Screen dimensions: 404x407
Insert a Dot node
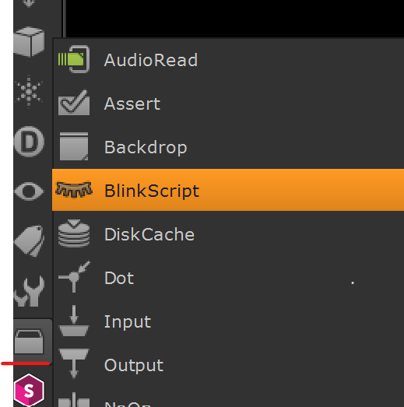(x=228, y=278)
